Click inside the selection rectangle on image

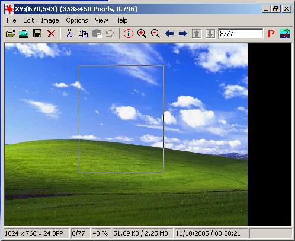pos(121,119)
